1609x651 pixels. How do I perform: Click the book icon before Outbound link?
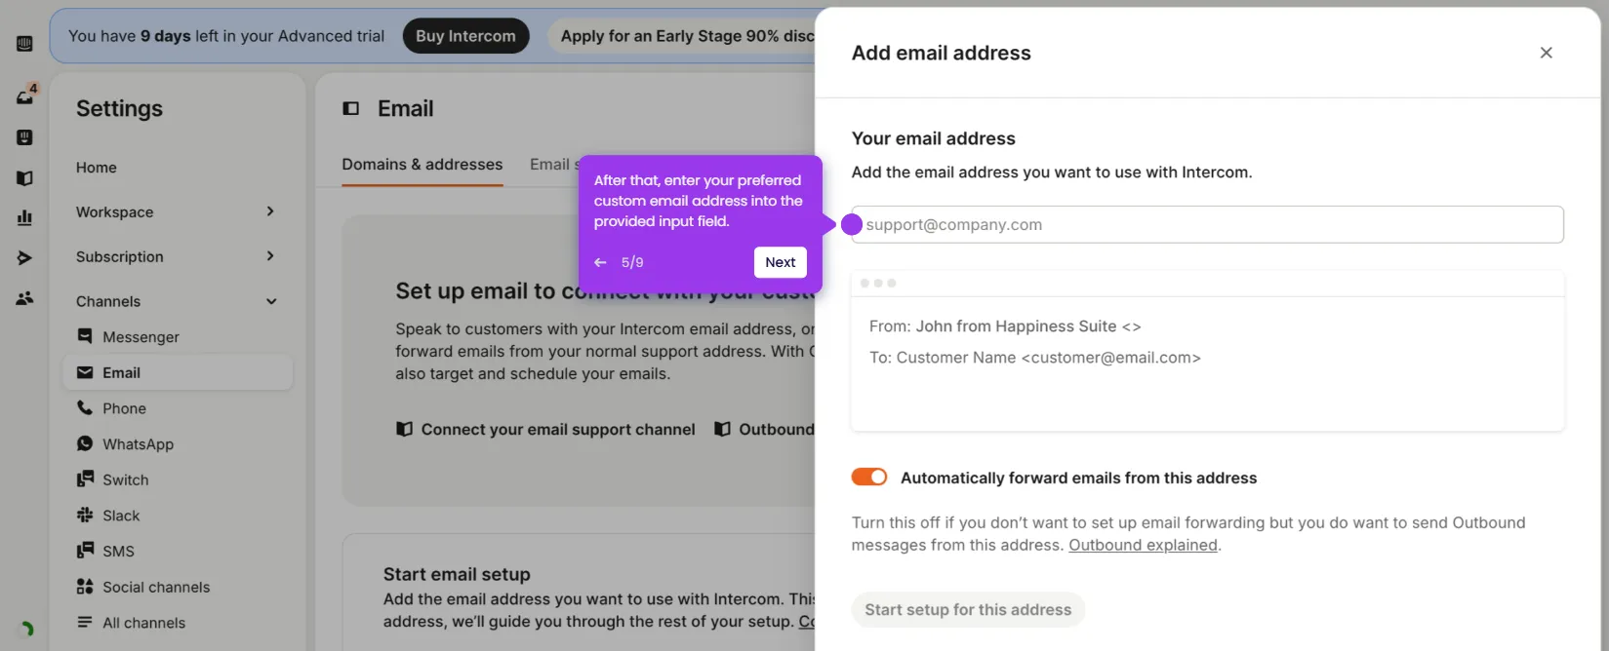[722, 429]
